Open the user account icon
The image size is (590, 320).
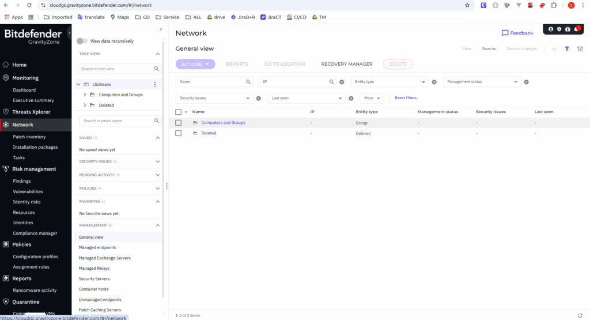(x=550, y=29)
